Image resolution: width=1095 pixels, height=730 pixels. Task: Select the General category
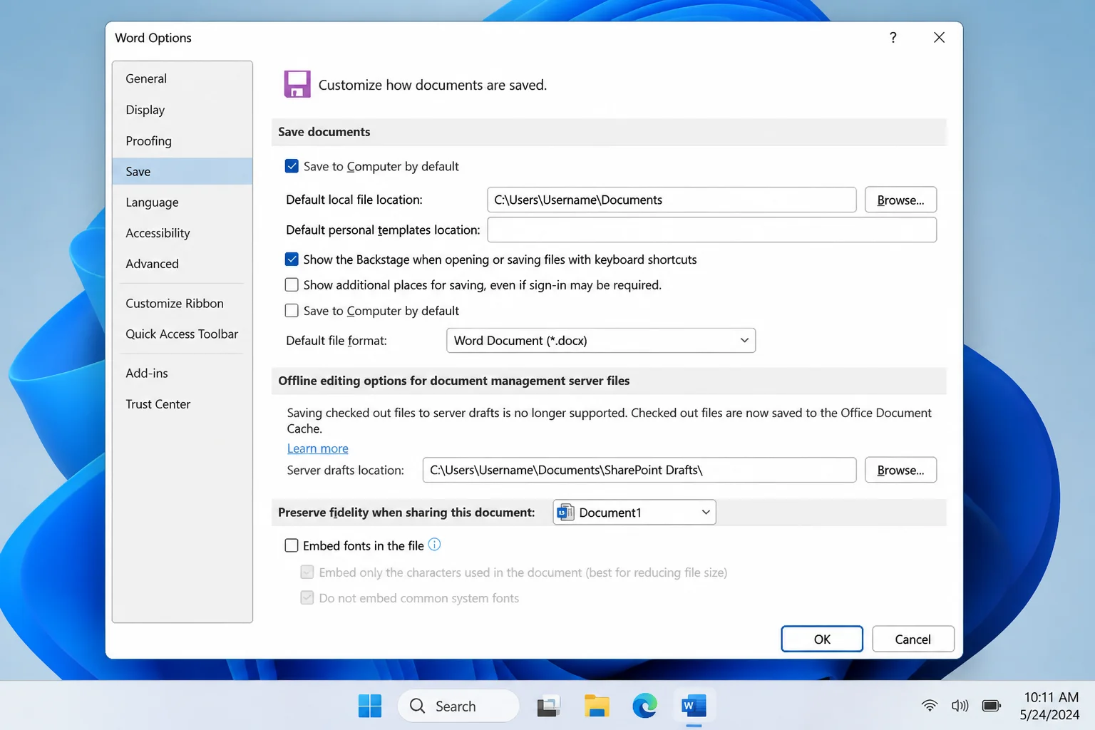pos(182,78)
